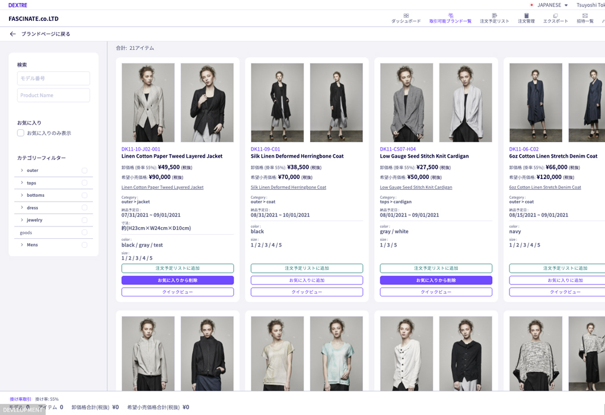
Task: Open model number DK11-CS07-H04 link
Action: [x=398, y=149]
